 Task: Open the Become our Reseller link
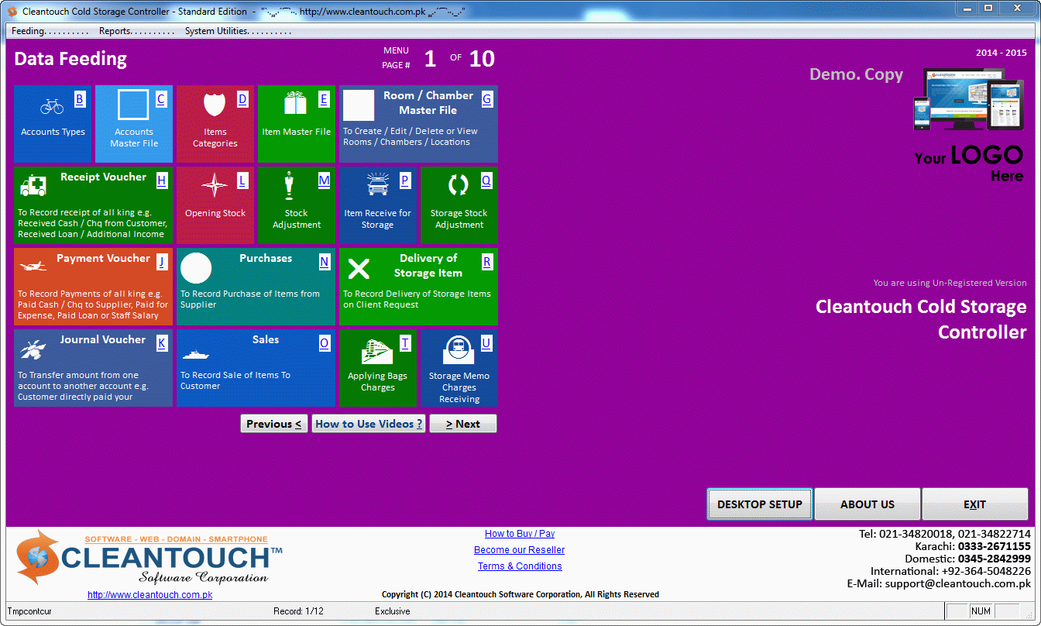pos(520,550)
